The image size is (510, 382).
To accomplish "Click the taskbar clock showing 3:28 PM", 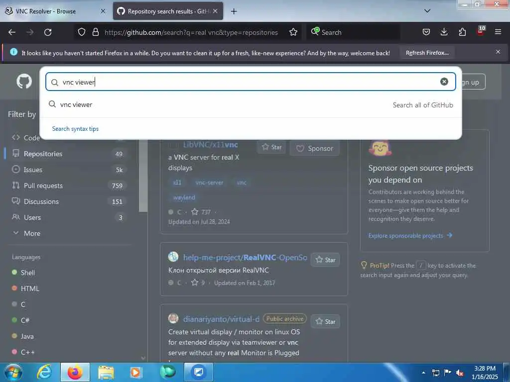I will point(485,373).
